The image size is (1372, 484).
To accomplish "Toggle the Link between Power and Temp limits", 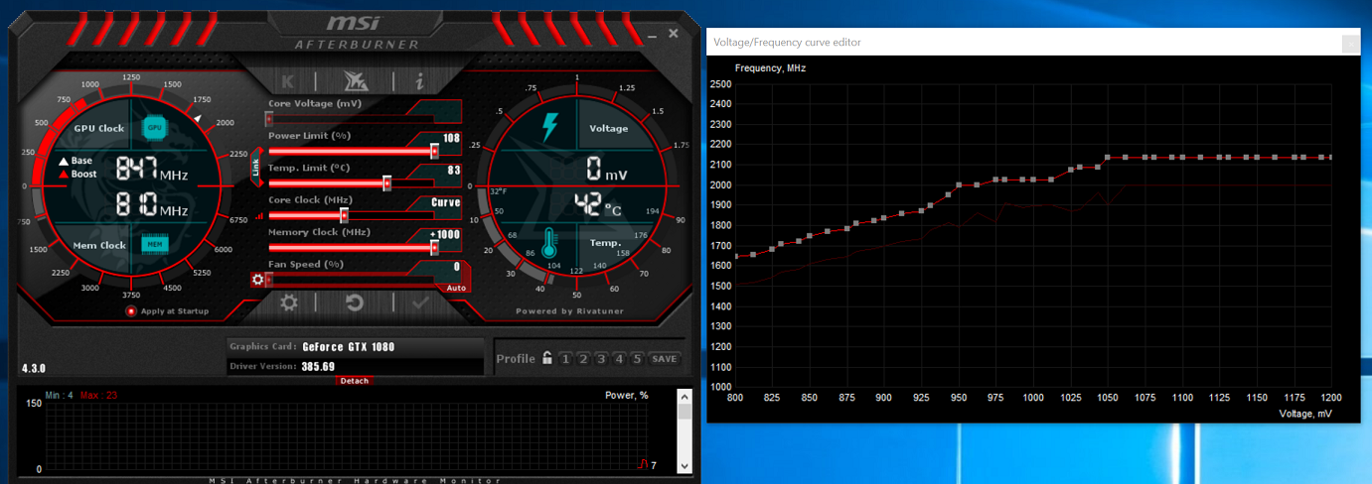I will (255, 168).
